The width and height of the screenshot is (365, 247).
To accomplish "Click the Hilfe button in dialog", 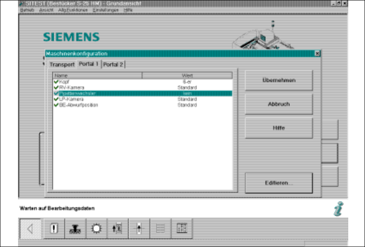I will pyautogui.click(x=279, y=128).
